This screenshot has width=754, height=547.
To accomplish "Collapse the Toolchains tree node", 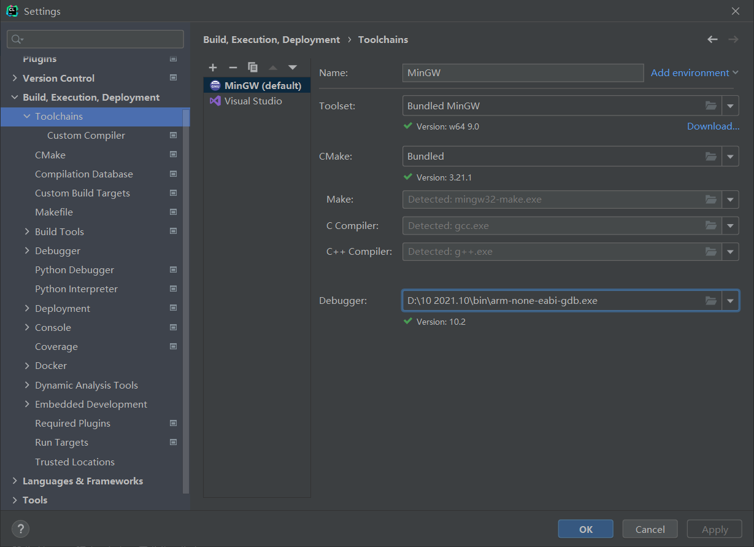I will 27,116.
